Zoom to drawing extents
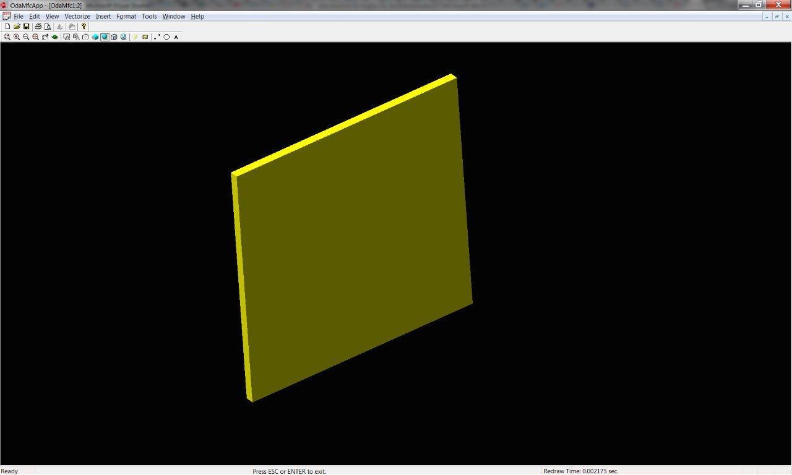This screenshot has width=792, height=475. (36, 36)
